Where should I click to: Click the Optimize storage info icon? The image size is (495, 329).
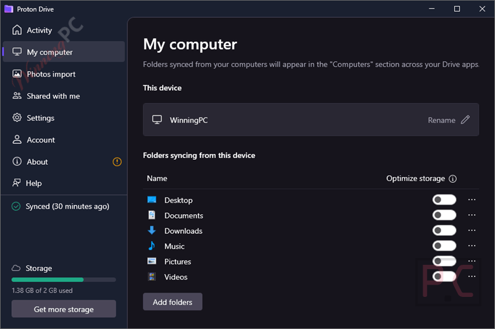click(x=453, y=178)
